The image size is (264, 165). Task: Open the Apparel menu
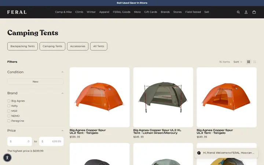[104, 12]
